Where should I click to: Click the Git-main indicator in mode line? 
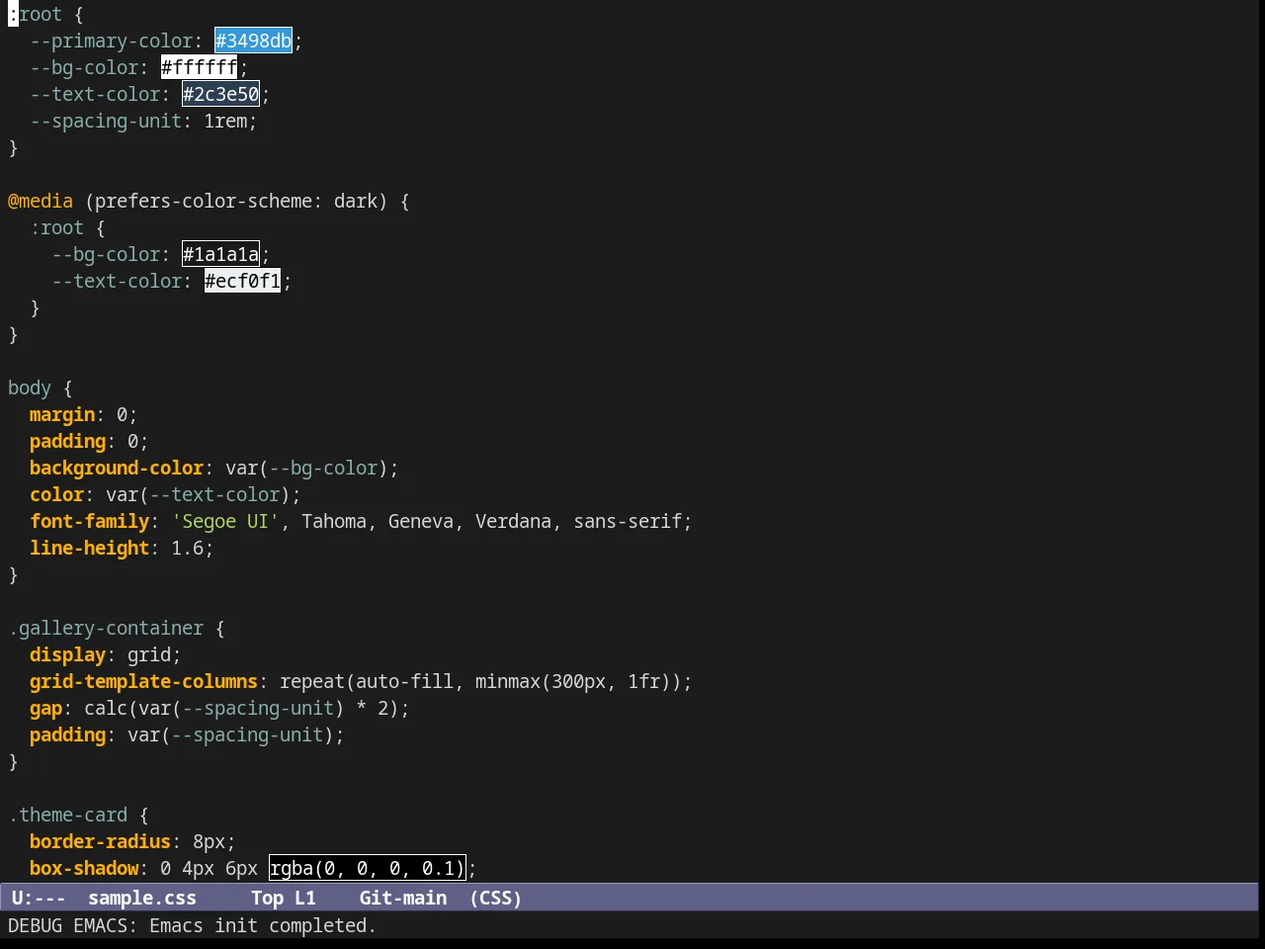click(403, 898)
